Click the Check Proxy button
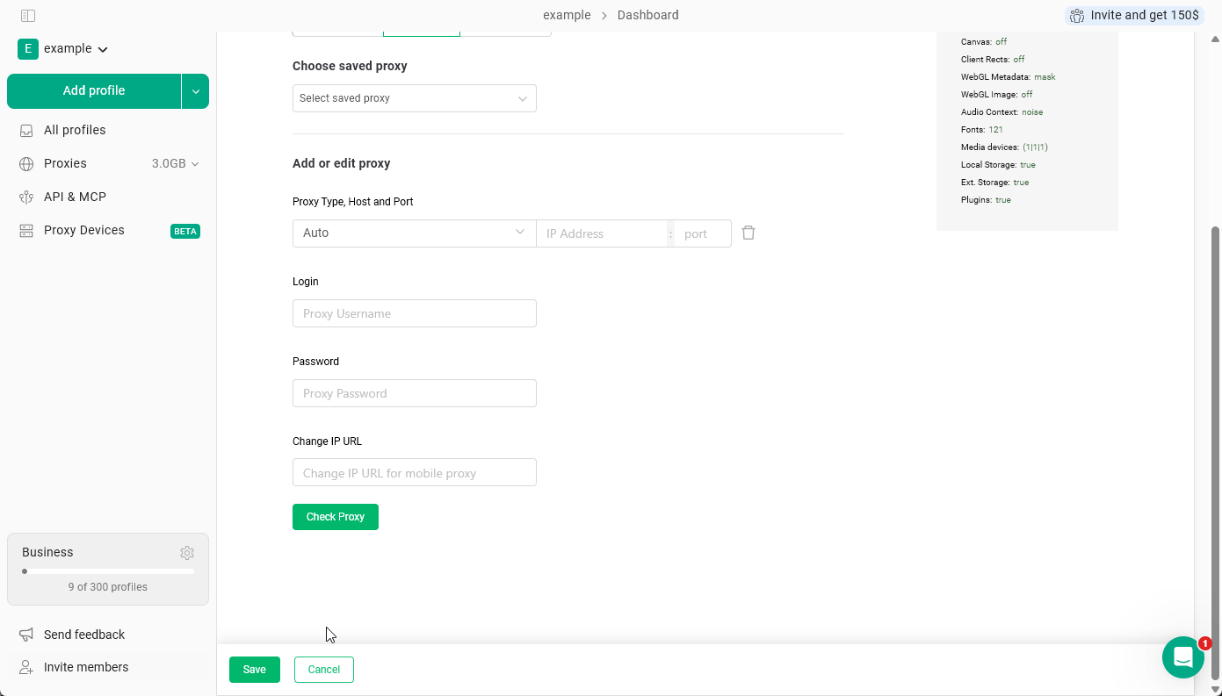 point(336,517)
